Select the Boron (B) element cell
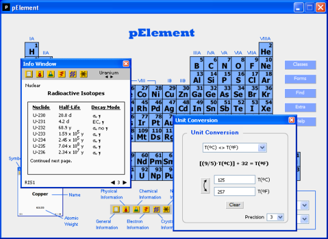The image size is (328, 239). [197, 64]
